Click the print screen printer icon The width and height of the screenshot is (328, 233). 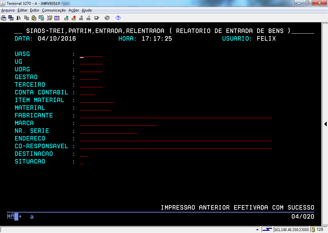point(107,18)
